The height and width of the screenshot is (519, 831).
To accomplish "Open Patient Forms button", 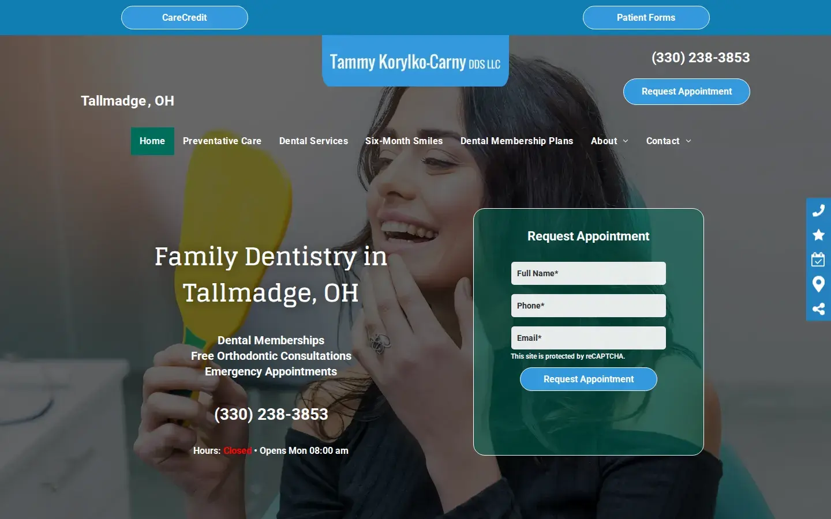I will click(646, 17).
